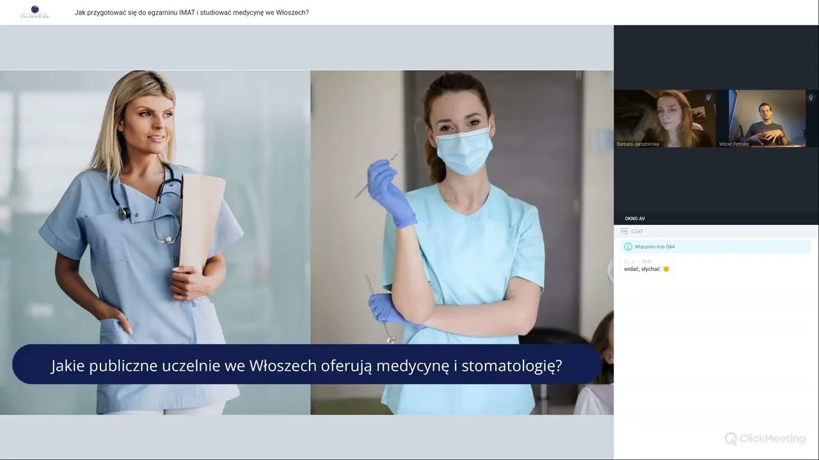819x460 pixels.
Task: Open Witold Petrulis's video tile
Action: (767, 119)
